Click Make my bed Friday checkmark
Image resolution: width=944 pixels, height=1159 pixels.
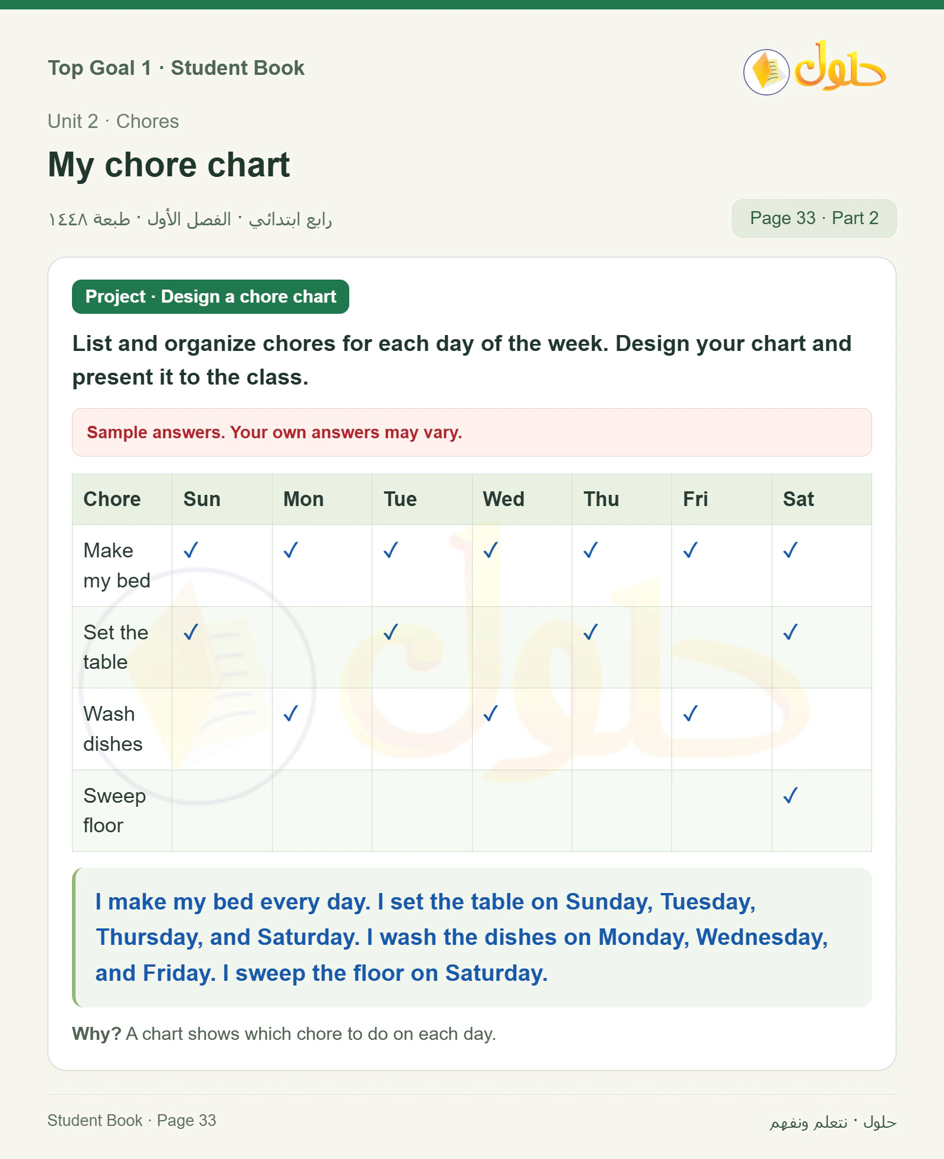point(690,550)
